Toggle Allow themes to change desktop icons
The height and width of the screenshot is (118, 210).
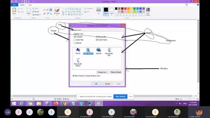(73, 76)
